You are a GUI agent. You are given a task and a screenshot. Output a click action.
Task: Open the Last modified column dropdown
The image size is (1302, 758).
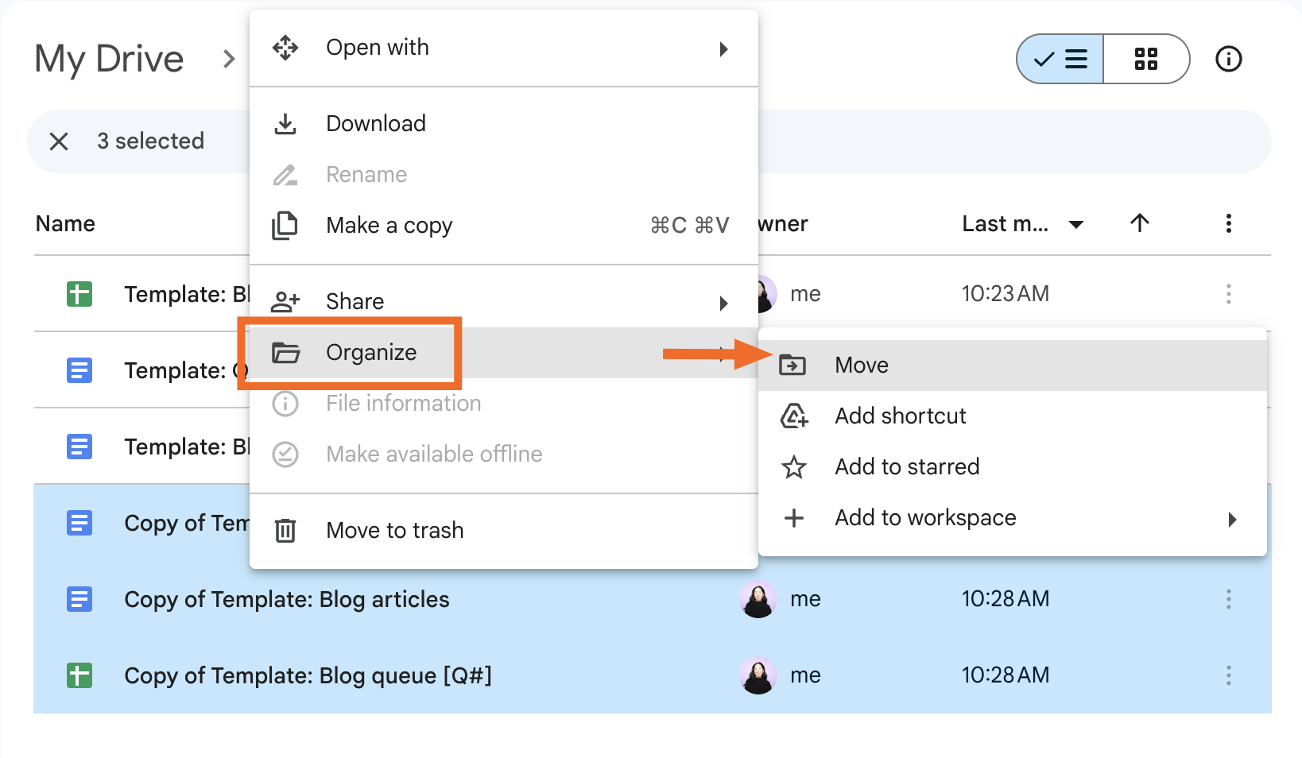pos(1076,224)
